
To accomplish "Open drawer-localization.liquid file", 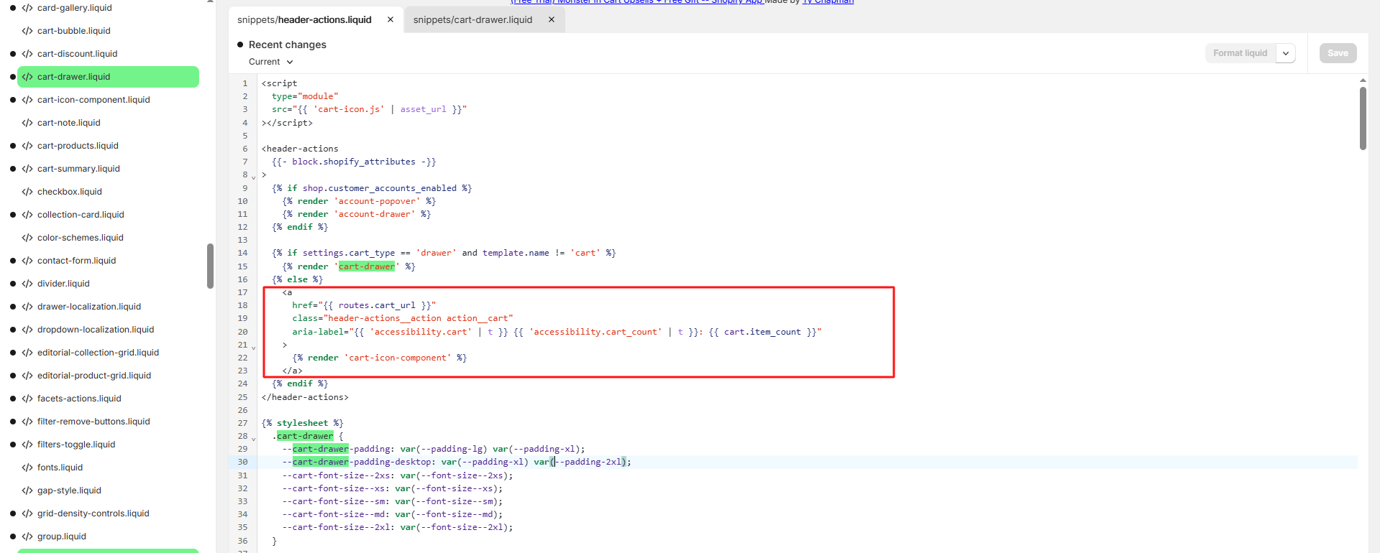I will click(x=89, y=307).
